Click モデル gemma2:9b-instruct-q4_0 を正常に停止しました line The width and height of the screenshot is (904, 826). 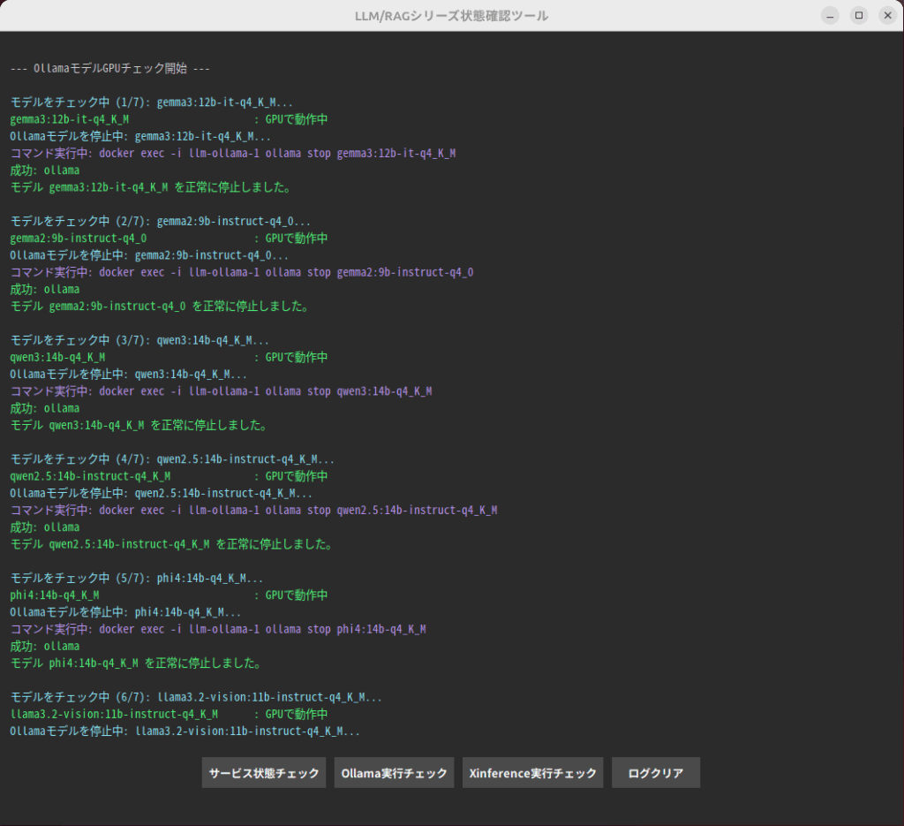161,306
